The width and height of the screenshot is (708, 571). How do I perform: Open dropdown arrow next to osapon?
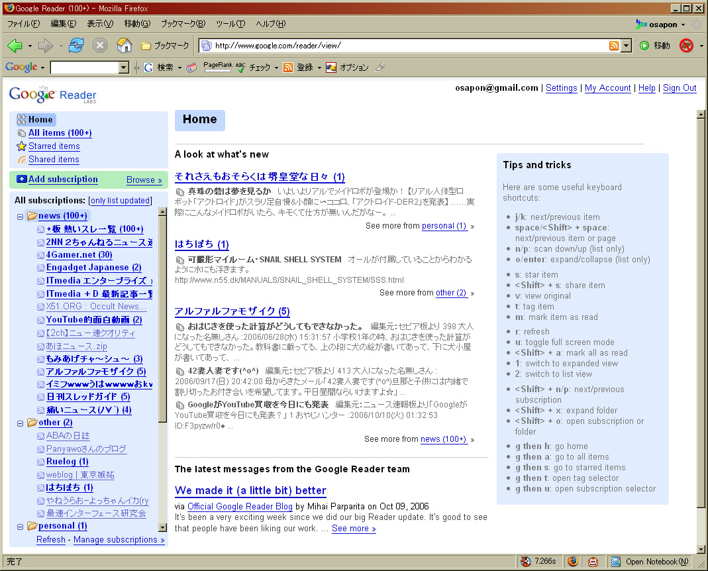tap(683, 25)
